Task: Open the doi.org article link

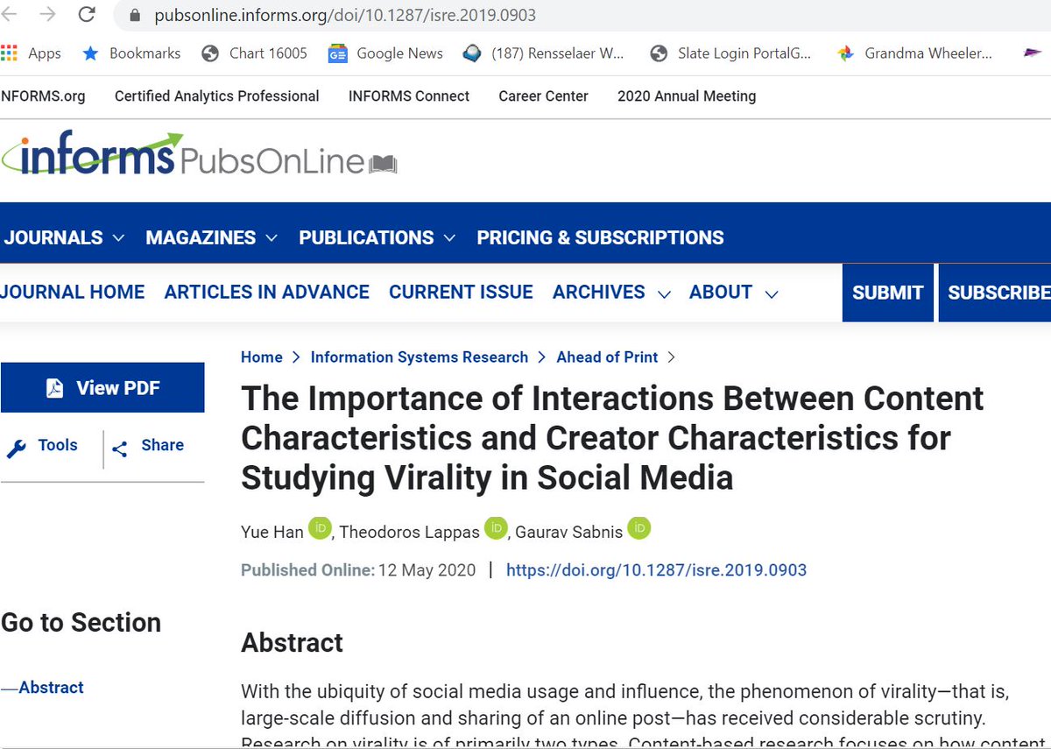Action: [657, 570]
